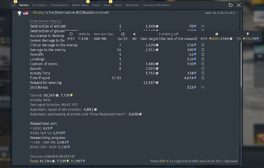The width and height of the screenshot is (264, 168).
Task: Click the View Server Replay link
Action: click(x=45, y=21)
